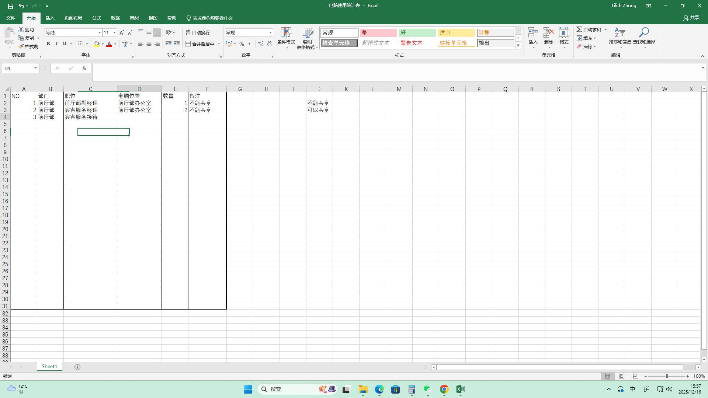Click the Format Painter brush icon

(21, 46)
